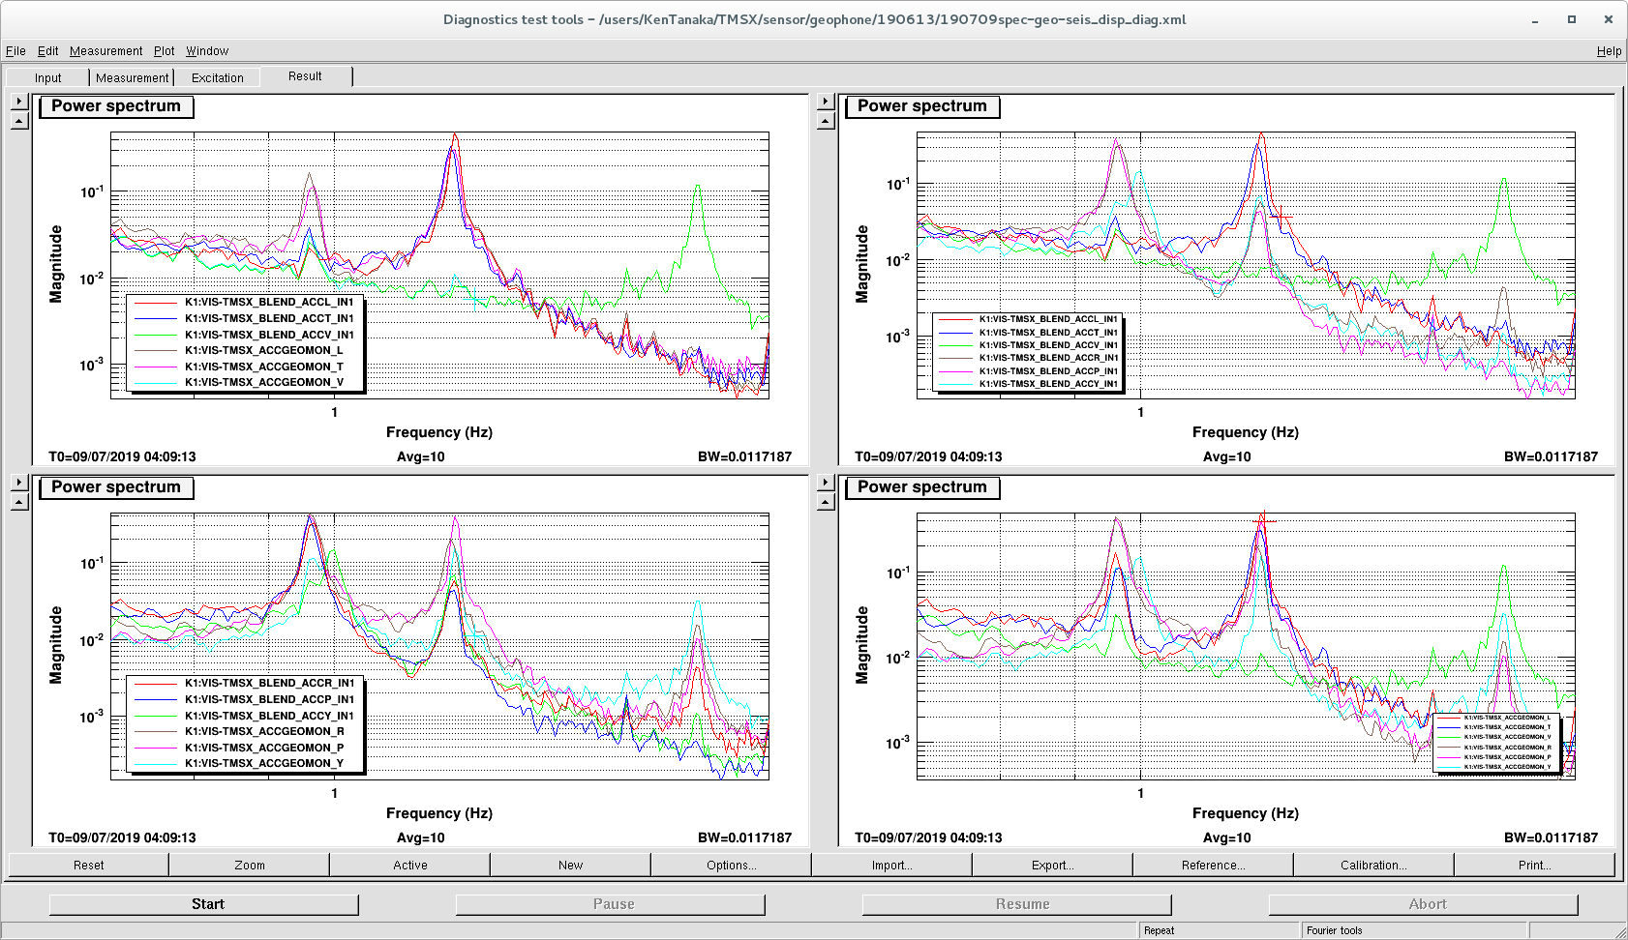Image resolution: width=1628 pixels, height=940 pixels.
Task: Switch to the Measurement tab
Action: pyautogui.click(x=132, y=78)
